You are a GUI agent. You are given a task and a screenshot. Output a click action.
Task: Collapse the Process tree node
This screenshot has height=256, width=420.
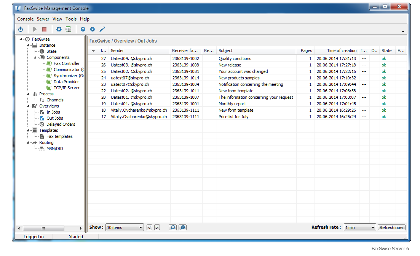coord(28,94)
